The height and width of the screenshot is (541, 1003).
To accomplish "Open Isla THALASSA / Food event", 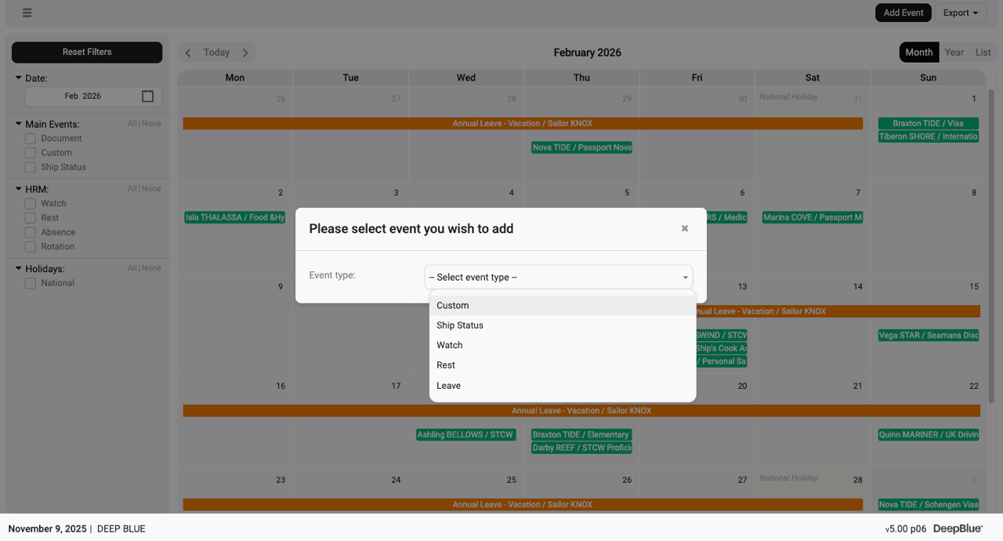I will 235,217.
